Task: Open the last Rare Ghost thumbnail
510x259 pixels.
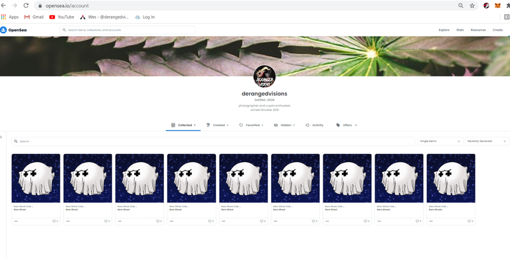Action: pos(451,178)
